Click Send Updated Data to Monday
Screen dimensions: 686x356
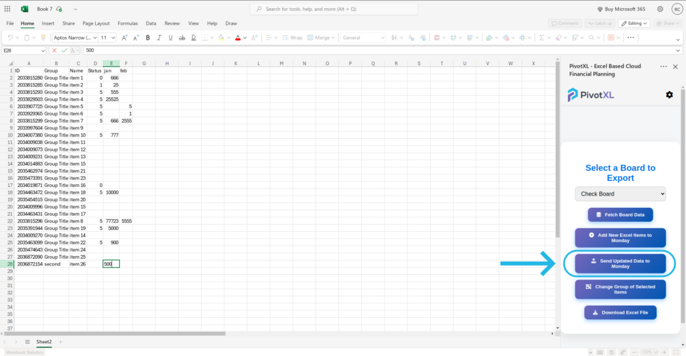[620, 263]
